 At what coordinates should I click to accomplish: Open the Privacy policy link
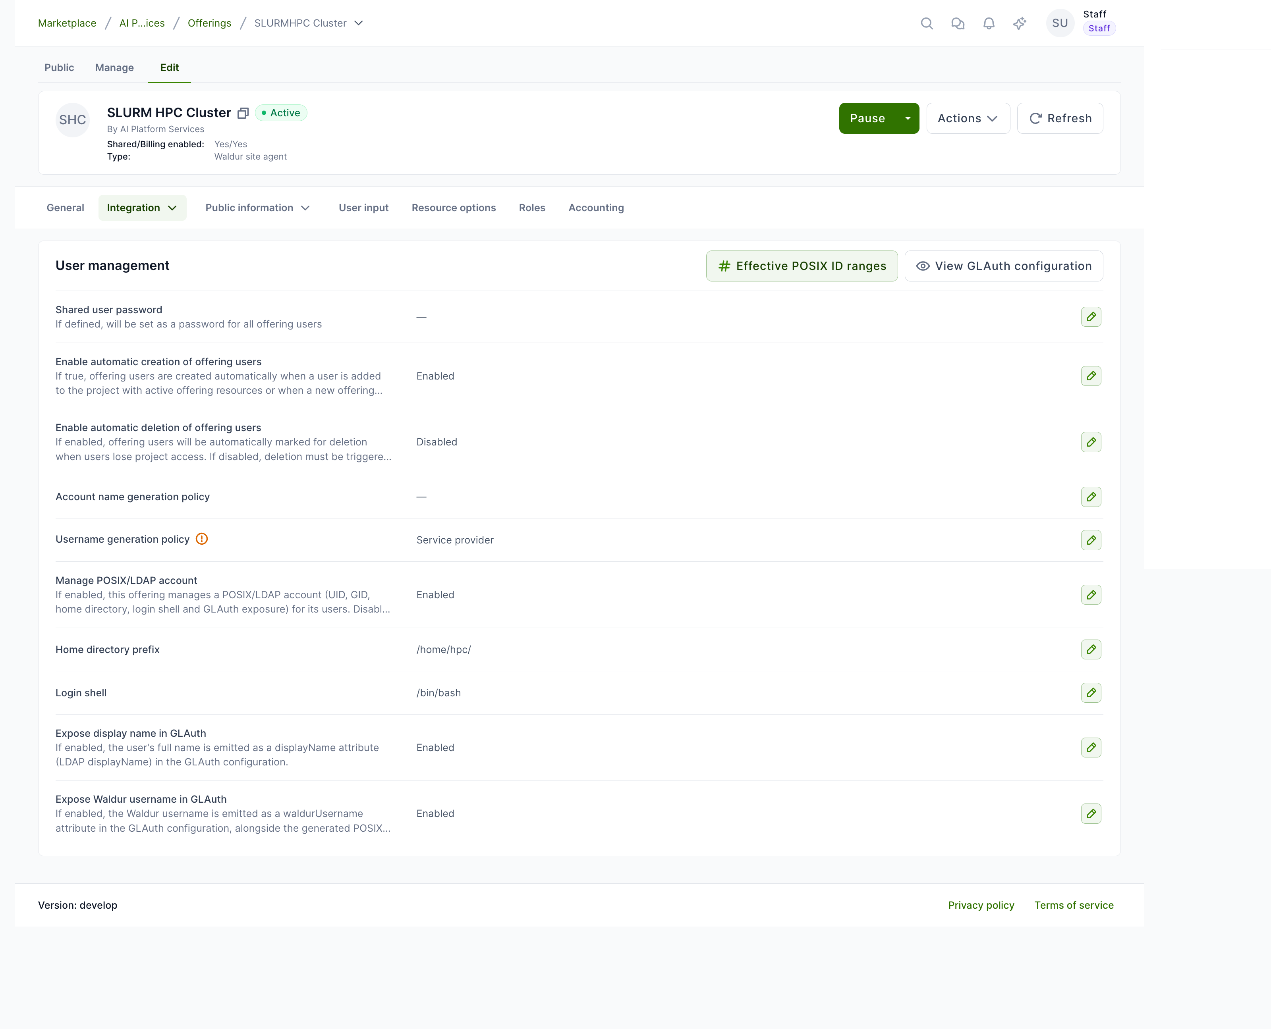(981, 905)
